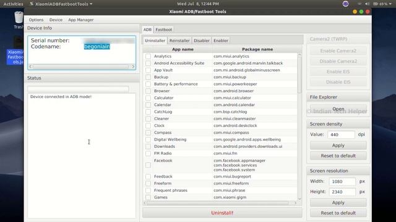Click the purple tray icon in top bar
Viewport: 396px width, 222px height.
[x=345, y=4]
